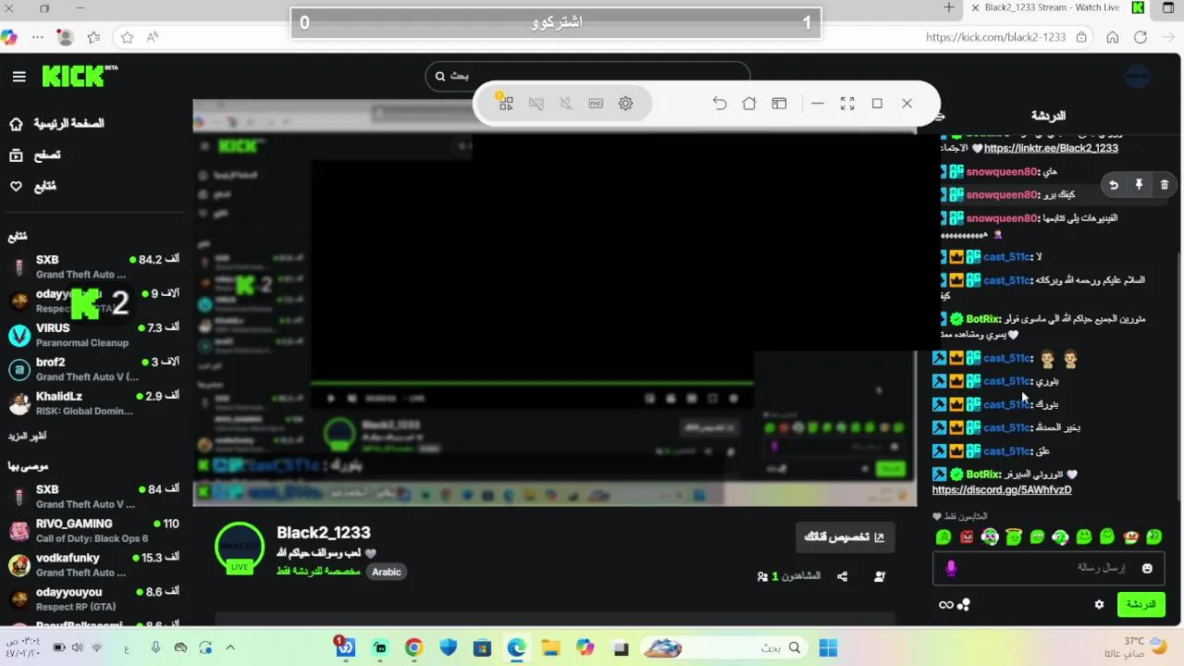The image size is (1184, 666).
Task: Click the send a message field
Action: click(1050, 568)
